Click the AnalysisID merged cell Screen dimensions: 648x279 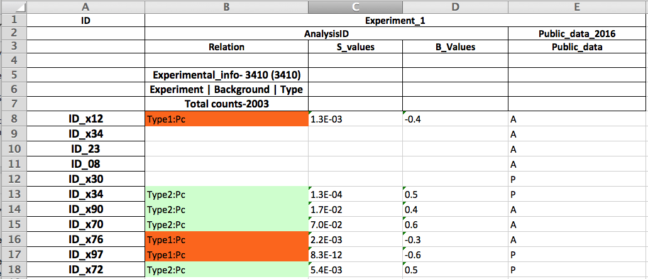(326, 33)
